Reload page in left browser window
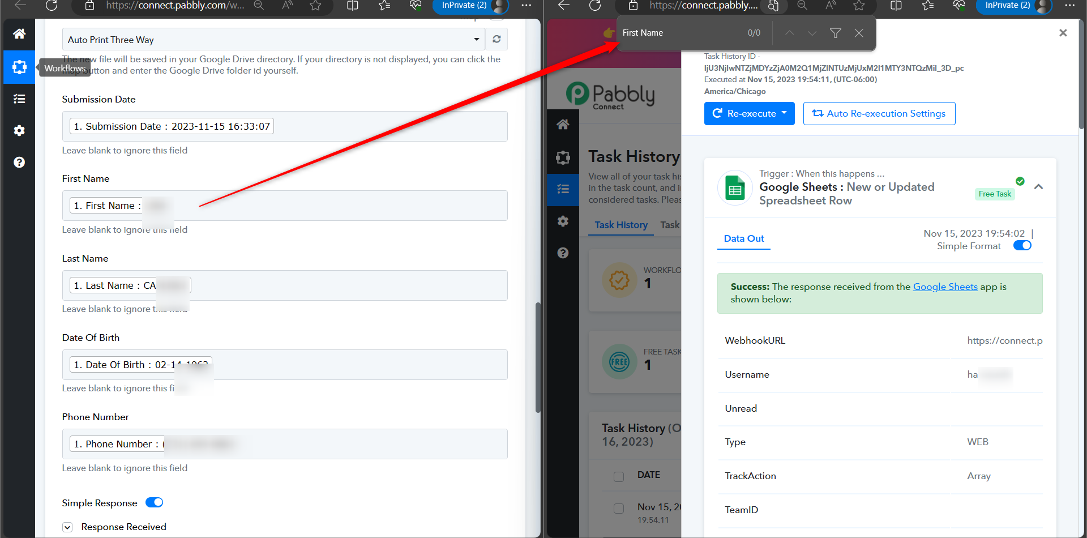 tap(52, 6)
